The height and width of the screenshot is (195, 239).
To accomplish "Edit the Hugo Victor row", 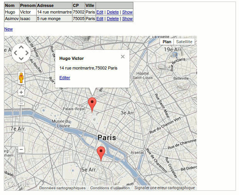I will (100, 12).
